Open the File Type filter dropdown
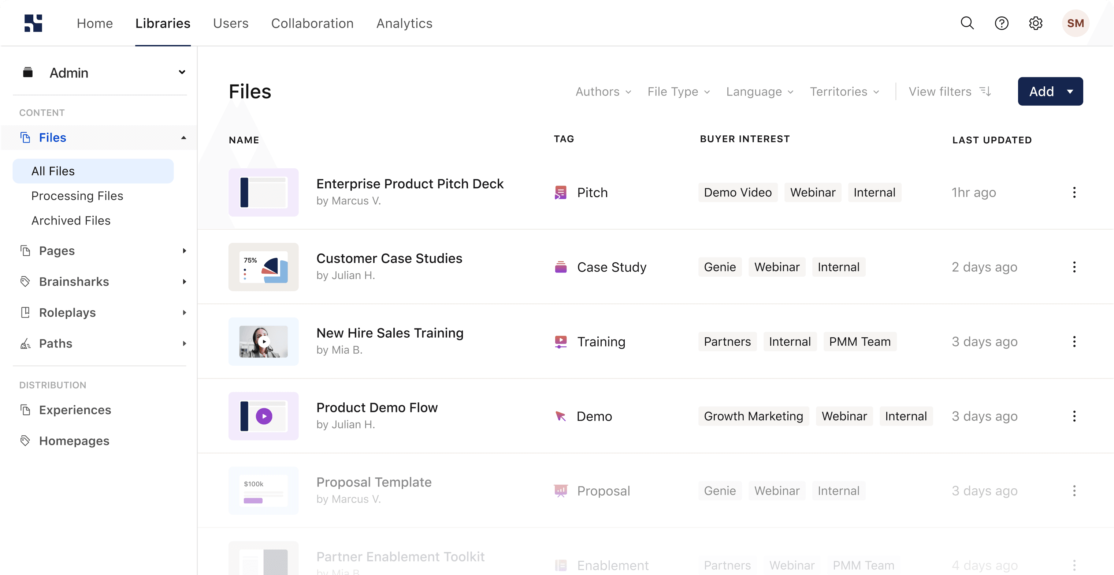The width and height of the screenshot is (1114, 575). pyautogui.click(x=679, y=91)
